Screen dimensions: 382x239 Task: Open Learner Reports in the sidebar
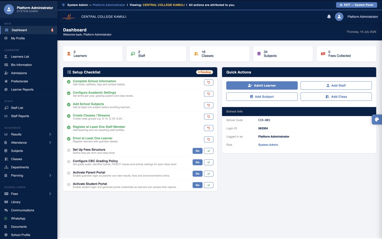pyautogui.click(x=29, y=90)
